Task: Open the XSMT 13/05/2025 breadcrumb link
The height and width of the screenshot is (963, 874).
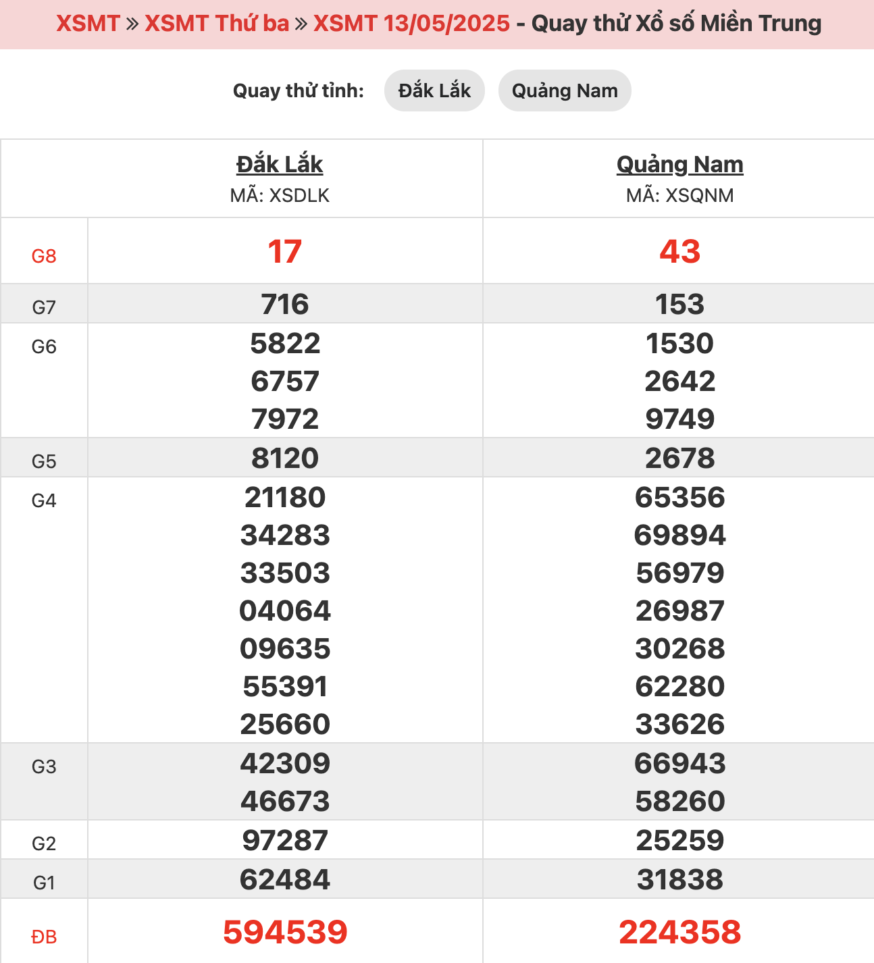Action: click(x=411, y=24)
